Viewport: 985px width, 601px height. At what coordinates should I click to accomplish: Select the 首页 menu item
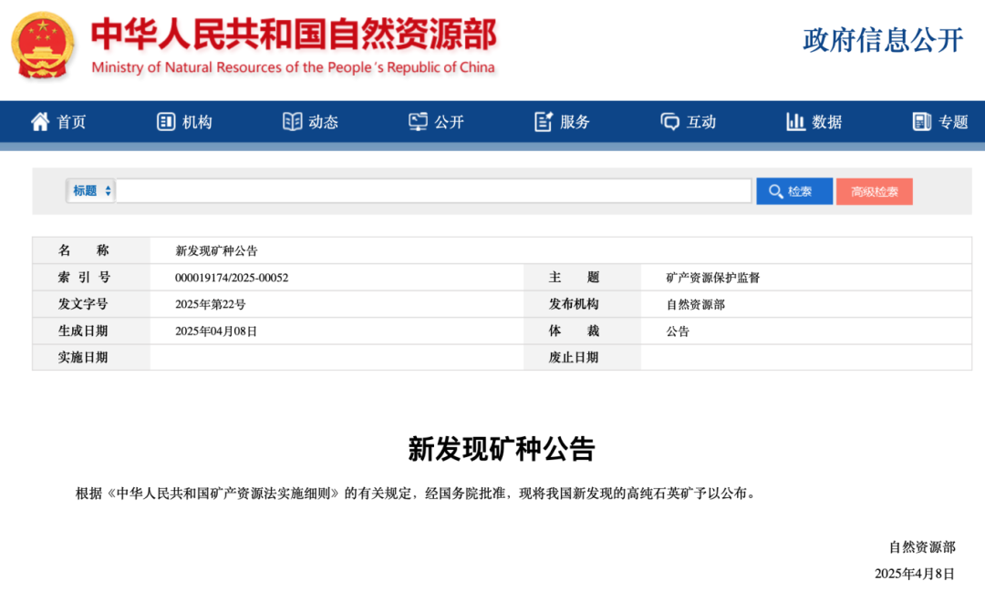(72, 122)
